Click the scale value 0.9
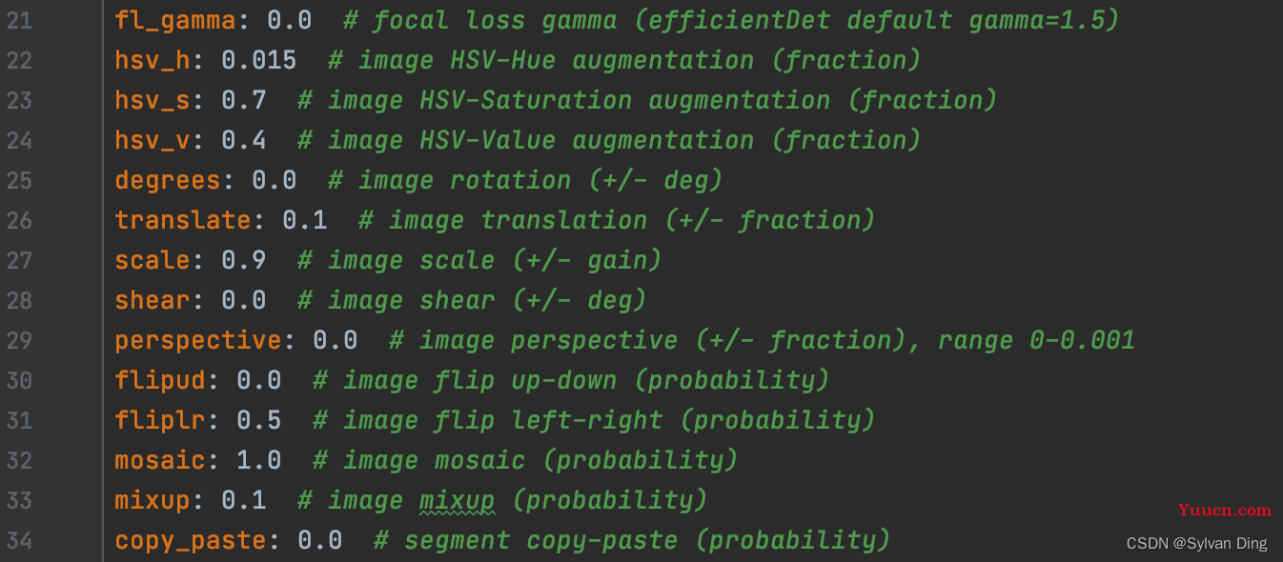Screen dimensions: 1283x562 tap(243, 260)
